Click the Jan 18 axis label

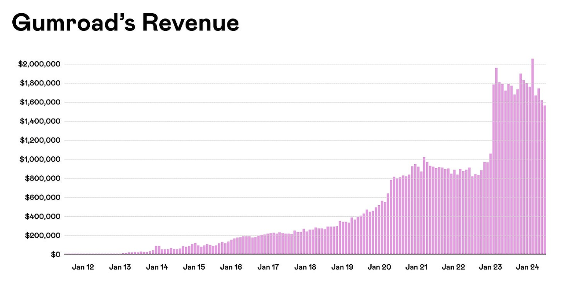point(305,267)
